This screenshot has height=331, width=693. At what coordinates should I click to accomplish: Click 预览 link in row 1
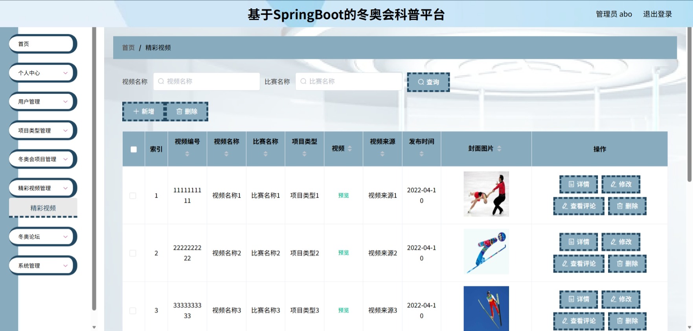(x=344, y=195)
